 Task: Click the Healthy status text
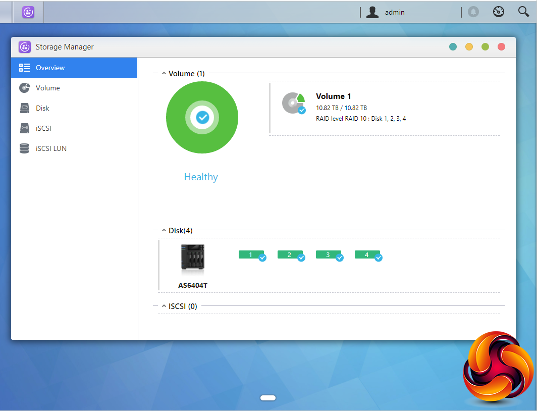tap(201, 177)
